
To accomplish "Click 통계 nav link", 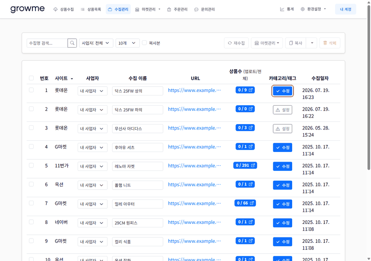I will click(x=287, y=9).
